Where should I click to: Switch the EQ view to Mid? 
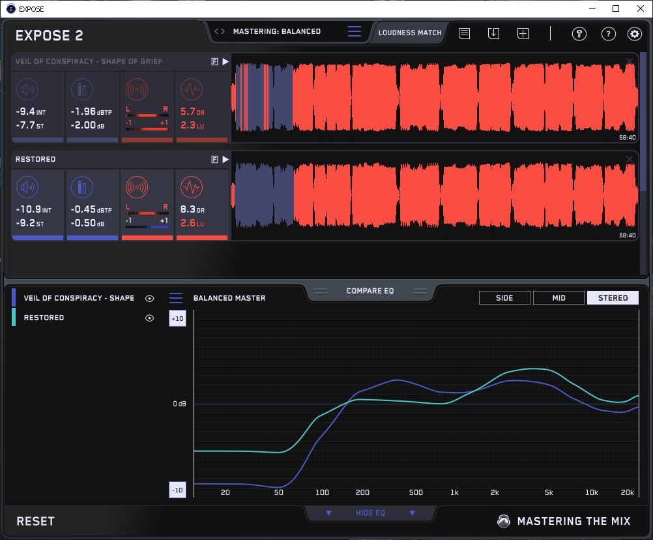coord(559,298)
